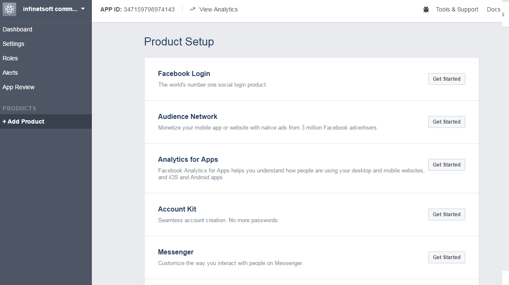
Task: Get Started with Facebook Login
Action: point(446,79)
